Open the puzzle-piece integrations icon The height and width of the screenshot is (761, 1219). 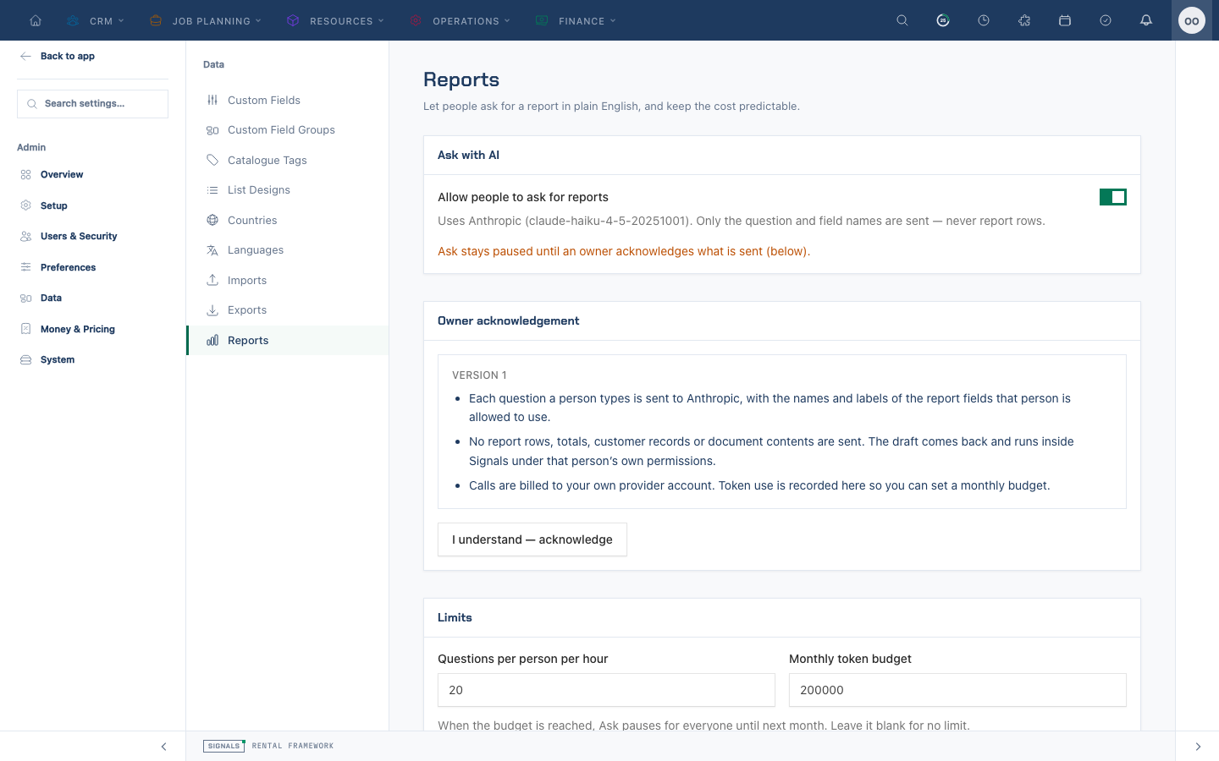[1024, 20]
